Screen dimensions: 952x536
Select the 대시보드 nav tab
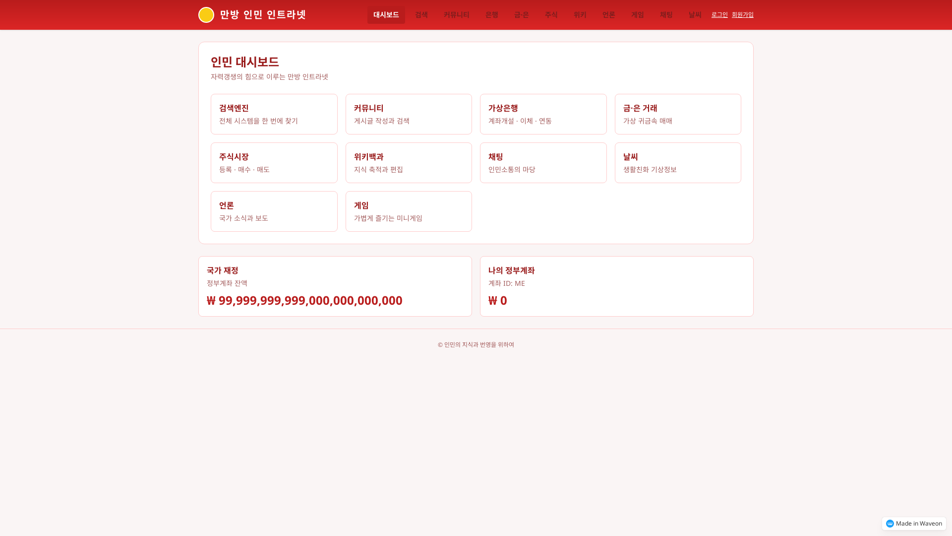click(386, 15)
